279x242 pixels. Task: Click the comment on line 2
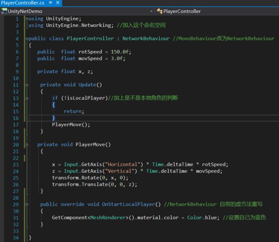[x=141, y=25]
